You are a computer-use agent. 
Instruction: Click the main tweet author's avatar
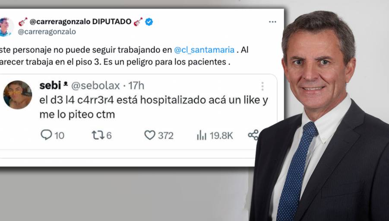[x=6, y=27]
